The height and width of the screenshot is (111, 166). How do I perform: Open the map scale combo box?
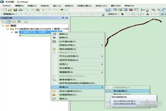click(x=86, y=10)
